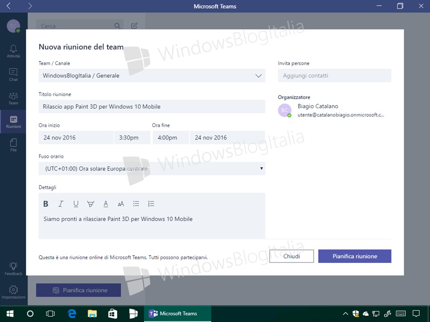Click the Microsoft Teams taskbar button
Image resolution: width=430 pixels, height=322 pixels.
(177, 314)
